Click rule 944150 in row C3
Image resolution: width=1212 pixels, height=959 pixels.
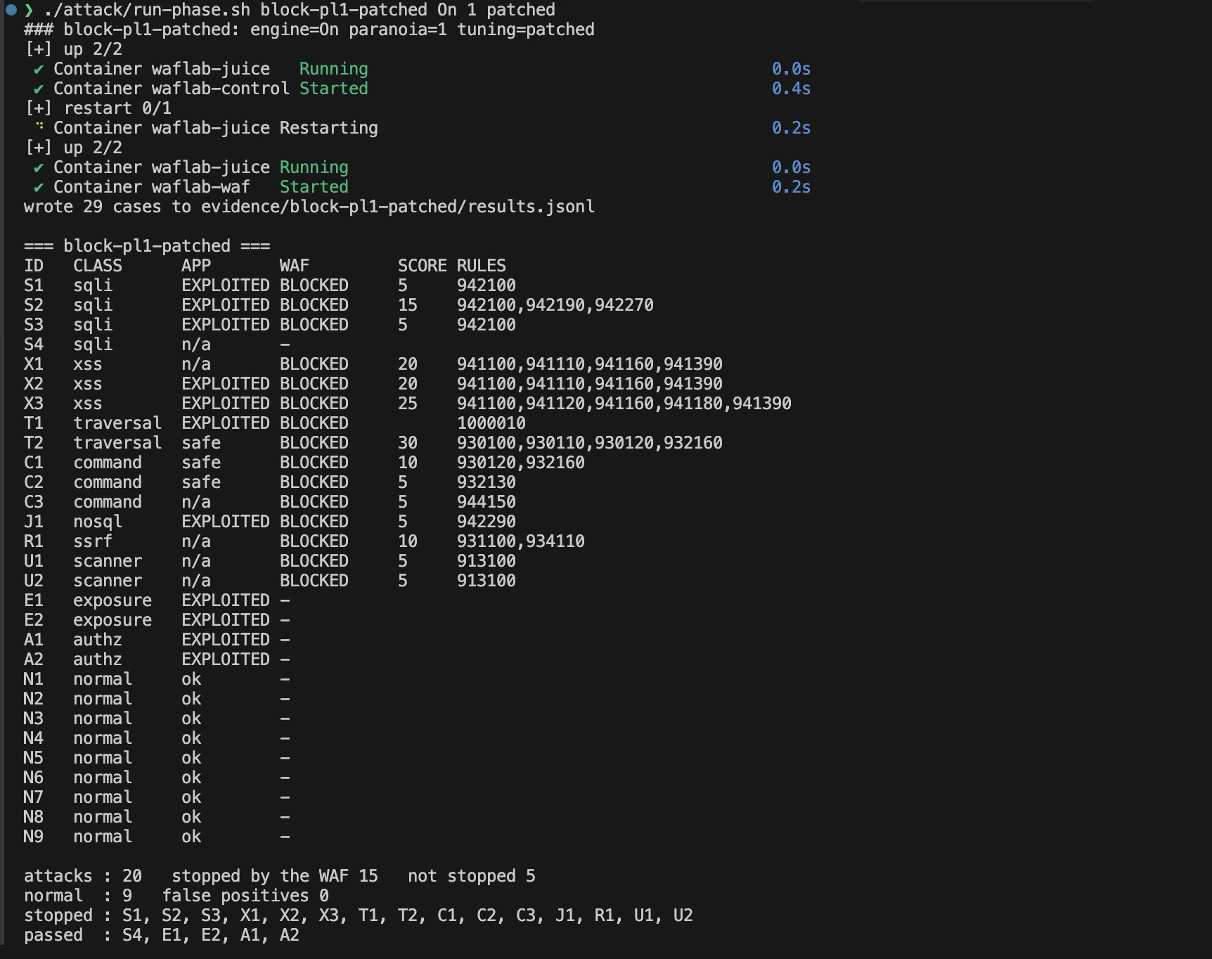point(486,502)
